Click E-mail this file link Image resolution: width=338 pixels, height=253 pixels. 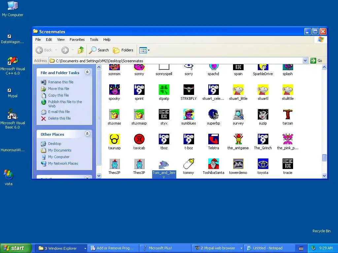[59, 112]
